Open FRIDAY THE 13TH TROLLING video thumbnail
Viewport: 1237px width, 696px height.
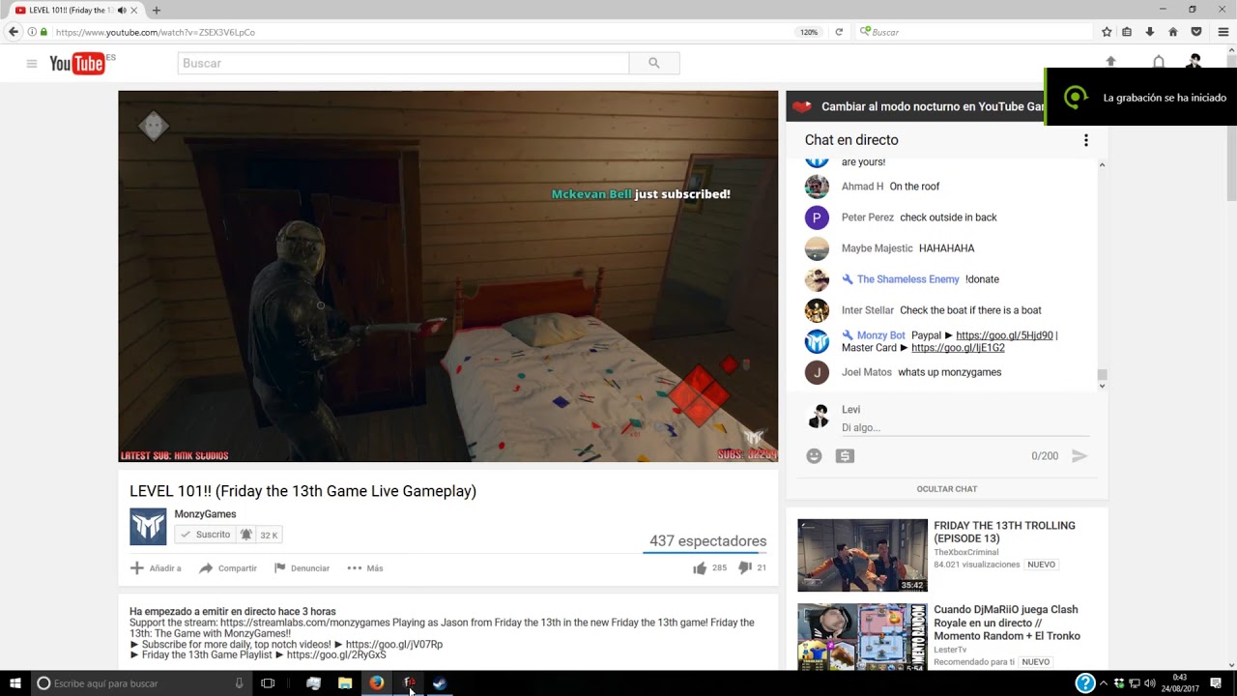coord(862,555)
